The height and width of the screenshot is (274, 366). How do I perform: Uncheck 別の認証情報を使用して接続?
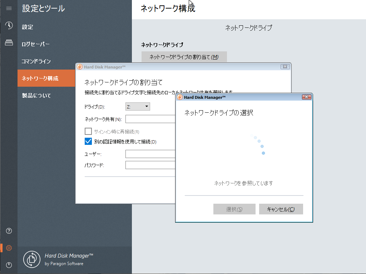click(x=88, y=141)
